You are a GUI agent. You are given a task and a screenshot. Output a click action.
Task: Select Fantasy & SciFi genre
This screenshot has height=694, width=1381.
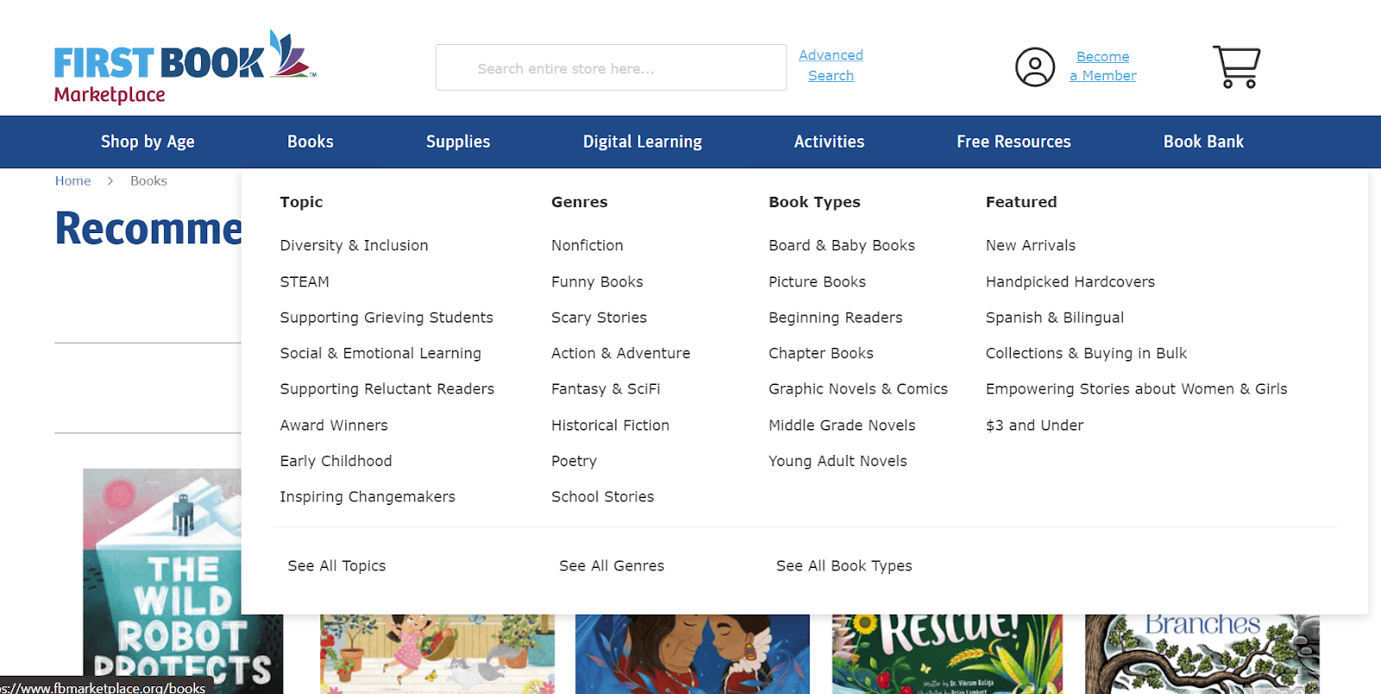coord(606,389)
